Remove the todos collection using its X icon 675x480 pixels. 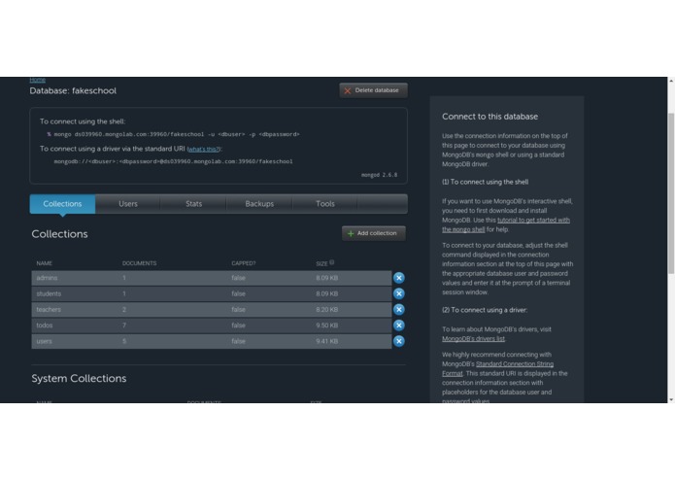click(x=398, y=326)
